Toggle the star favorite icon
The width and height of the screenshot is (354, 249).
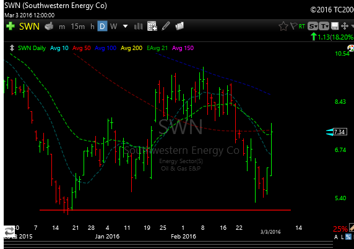(x=283, y=27)
